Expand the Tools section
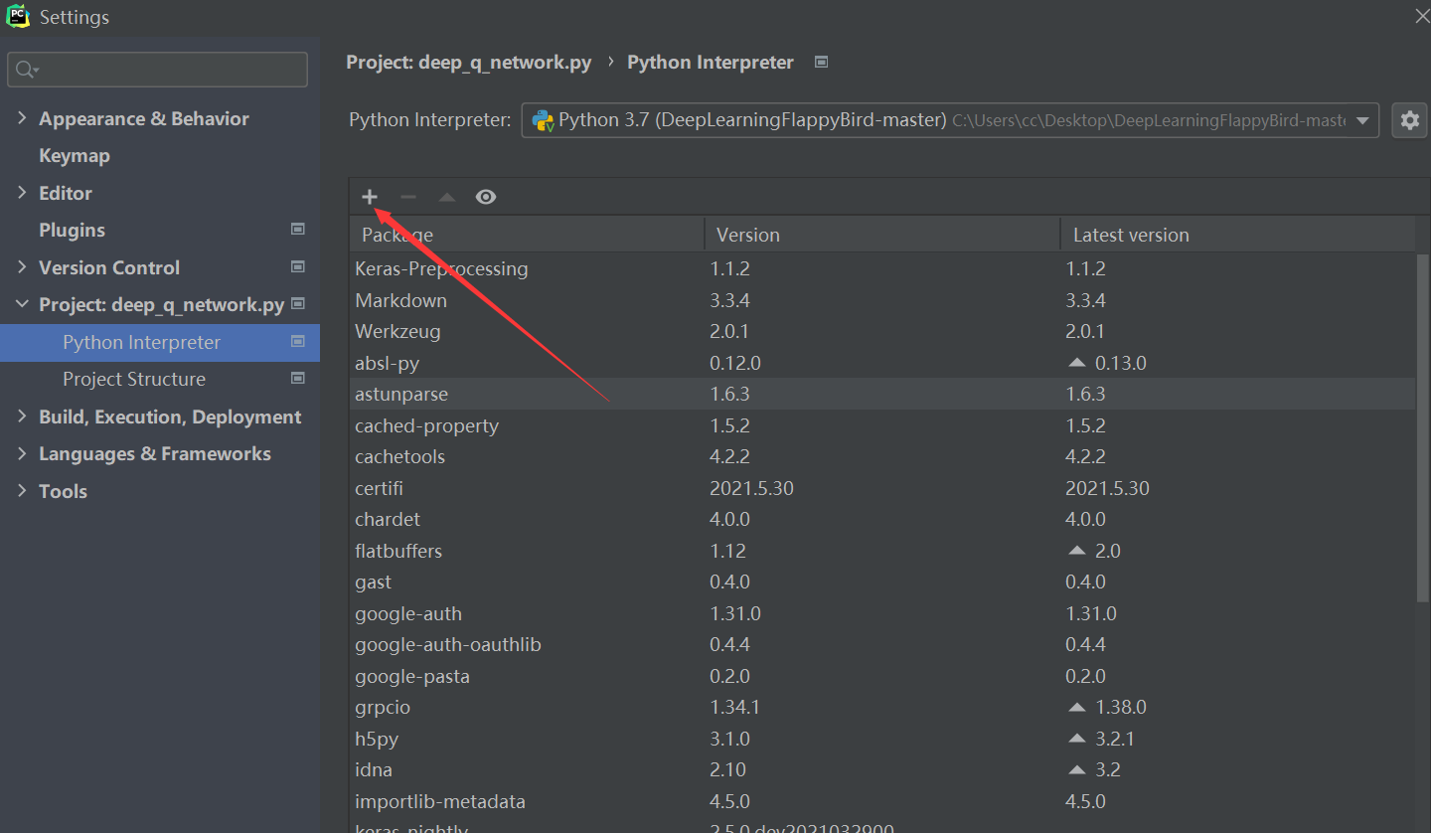The width and height of the screenshot is (1431, 833). click(22, 491)
